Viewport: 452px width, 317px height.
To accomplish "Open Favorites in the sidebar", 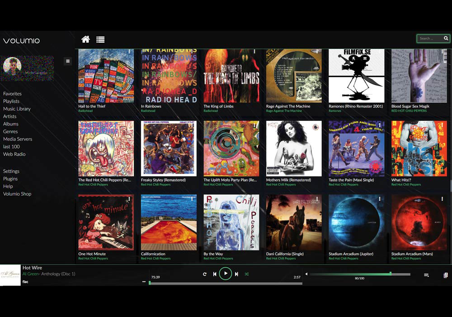I will [12, 94].
